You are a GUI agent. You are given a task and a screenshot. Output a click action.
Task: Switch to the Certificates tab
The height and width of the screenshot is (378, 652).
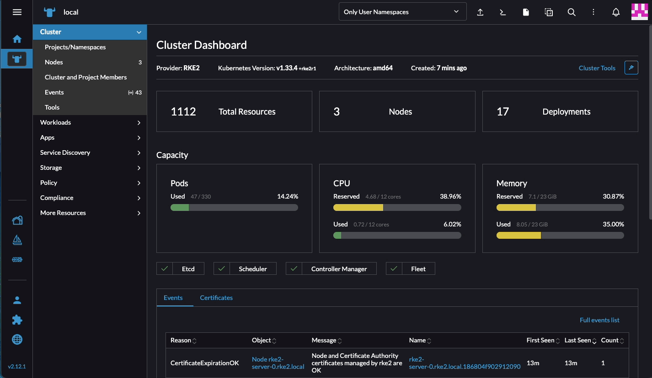pyautogui.click(x=216, y=298)
